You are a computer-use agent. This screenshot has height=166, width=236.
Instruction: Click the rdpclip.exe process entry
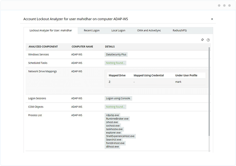pos(112,115)
